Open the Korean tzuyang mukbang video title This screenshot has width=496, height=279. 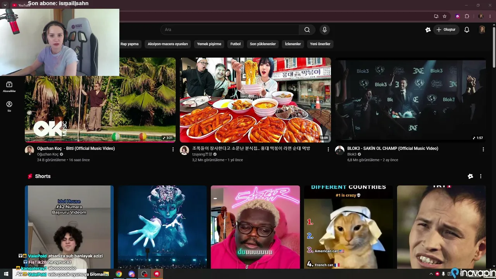click(251, 148)
